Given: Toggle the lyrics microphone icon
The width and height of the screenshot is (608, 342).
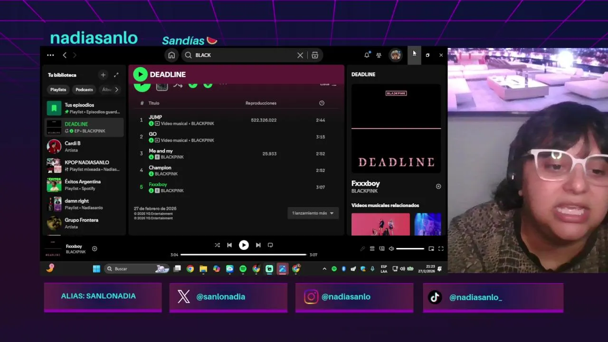Looking at the screenshot, I should (x=362, y=248).
